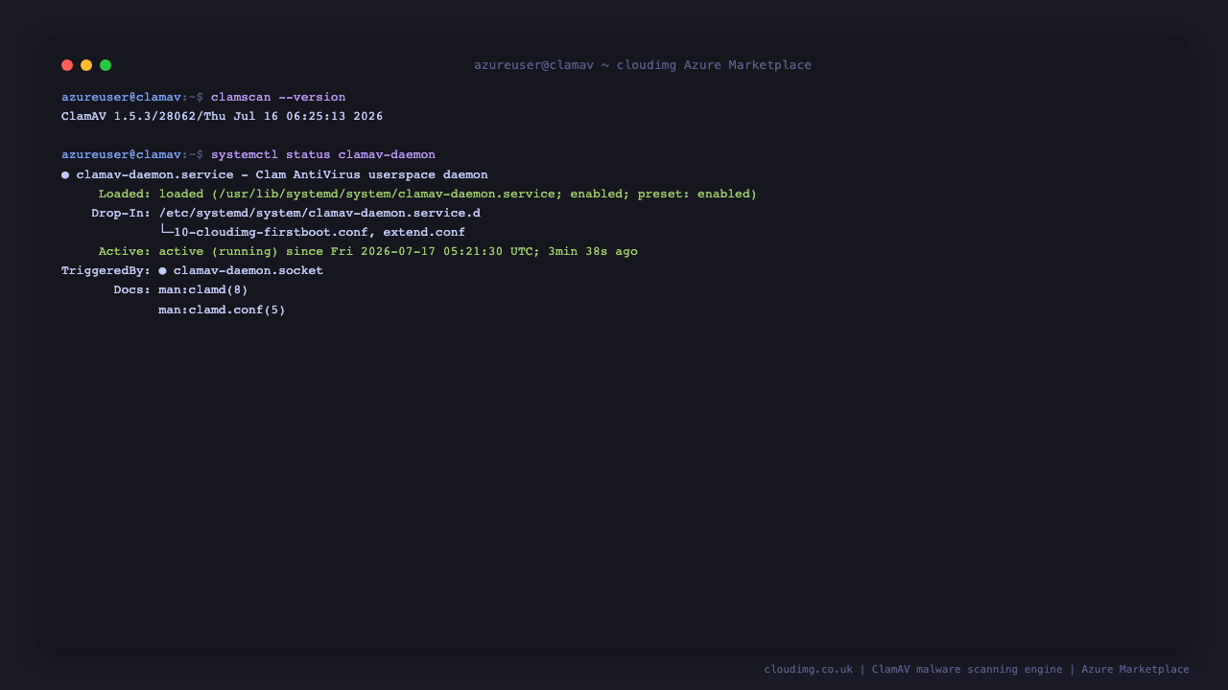The height and width of the screenshot is (690, 1228).
Task: Click the 'Docs:' label
Action: pos(132,290)
